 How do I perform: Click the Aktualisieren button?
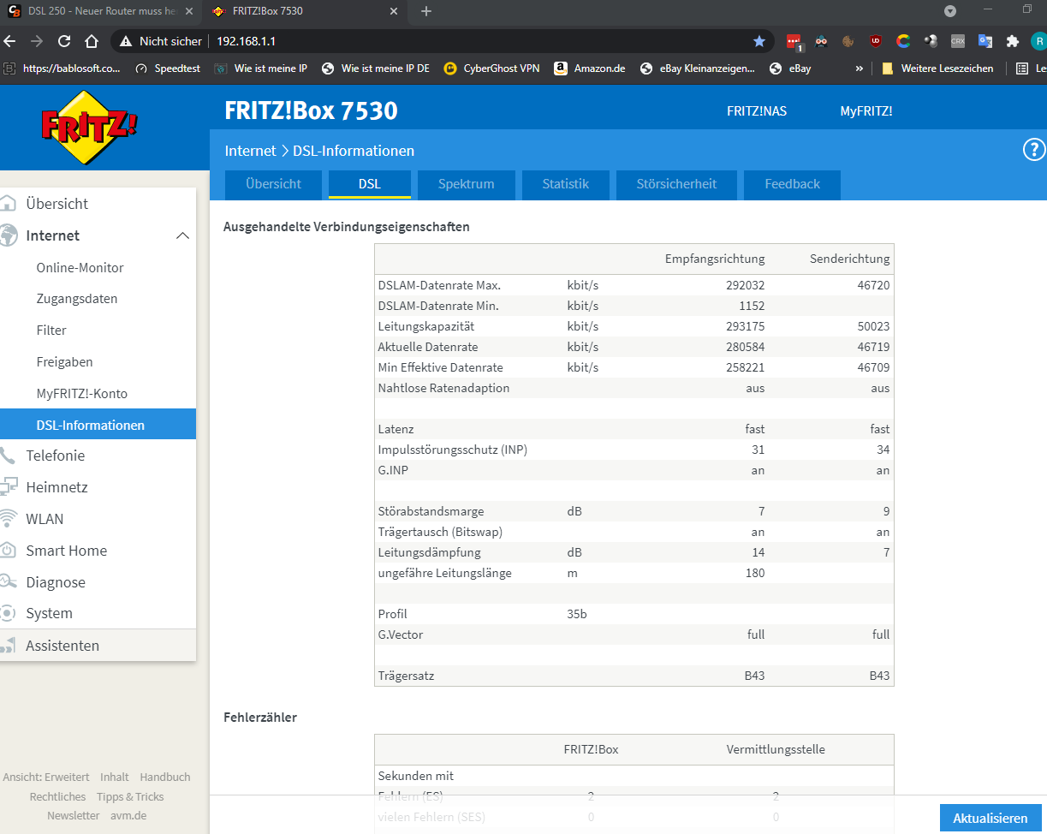pyautogui.click(x=990, y=818)
